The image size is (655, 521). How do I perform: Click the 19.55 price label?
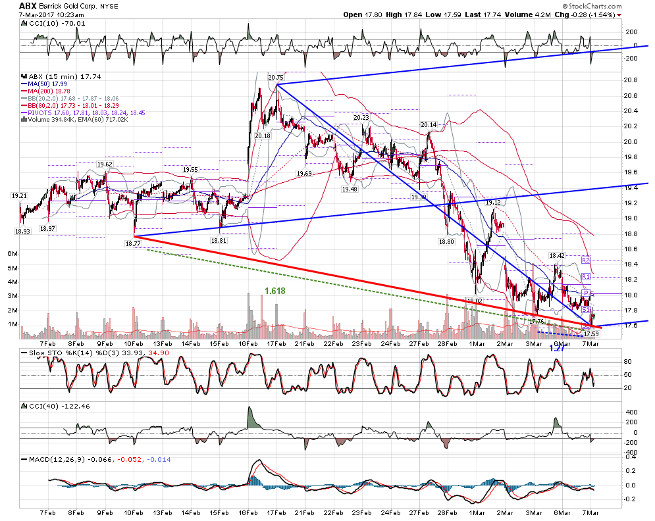190,170
